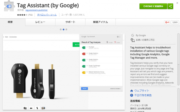
Task: Open the デベロッパー ツール category link
Action: [x=47, y=15]
